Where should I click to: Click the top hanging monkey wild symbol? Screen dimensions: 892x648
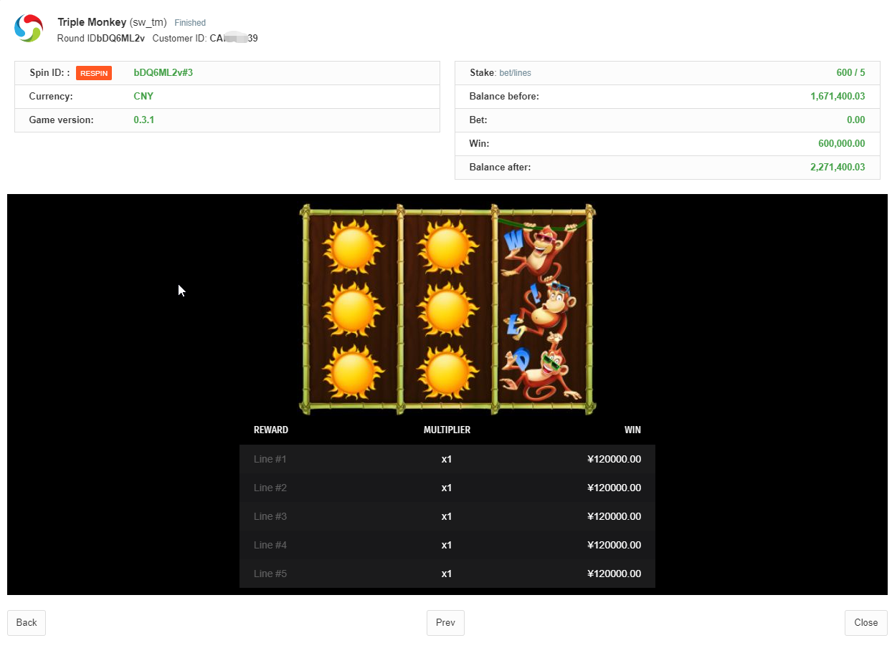543,251
